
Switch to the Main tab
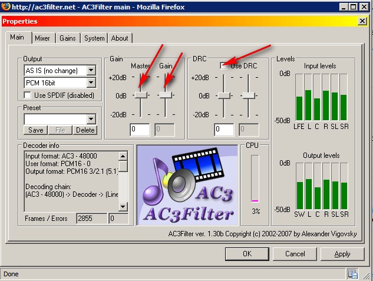[x=17, y=37]
